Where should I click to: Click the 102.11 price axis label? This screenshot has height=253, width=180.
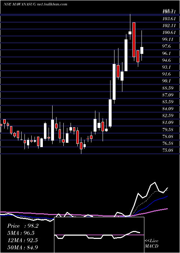[169, 26]
